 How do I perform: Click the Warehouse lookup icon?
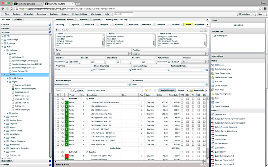tap(207, 85)
